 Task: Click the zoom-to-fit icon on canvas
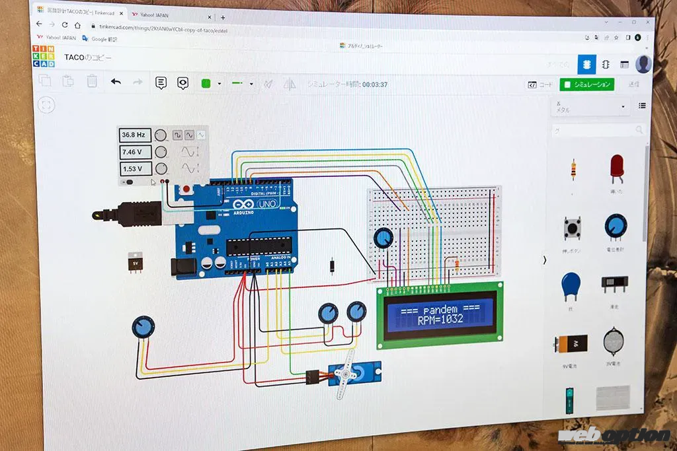tap(46, 105)
